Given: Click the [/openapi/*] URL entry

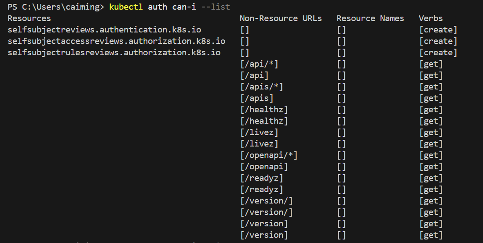Looking at the screenshot, I should coord(269,155).
